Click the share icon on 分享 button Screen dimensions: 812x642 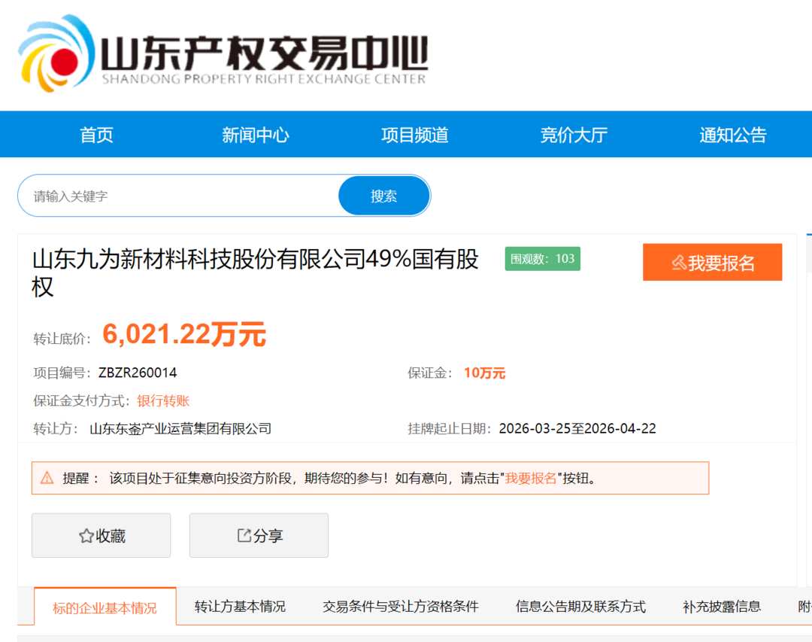tap(244, 535)
